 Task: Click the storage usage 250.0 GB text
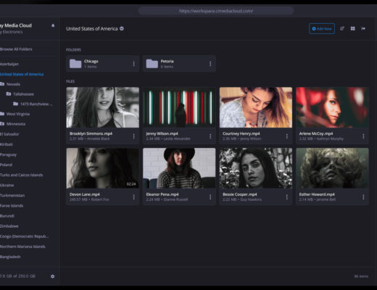[x=17, y=276]
